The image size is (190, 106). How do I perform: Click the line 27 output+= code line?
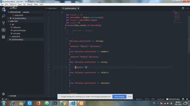pos(81,67)
